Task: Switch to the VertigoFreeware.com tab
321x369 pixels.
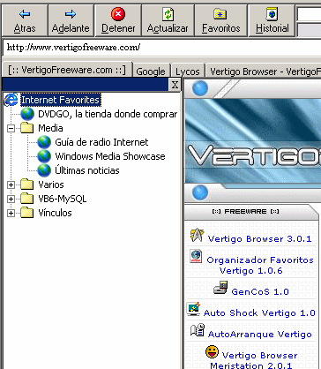Action: coord(67,70)
